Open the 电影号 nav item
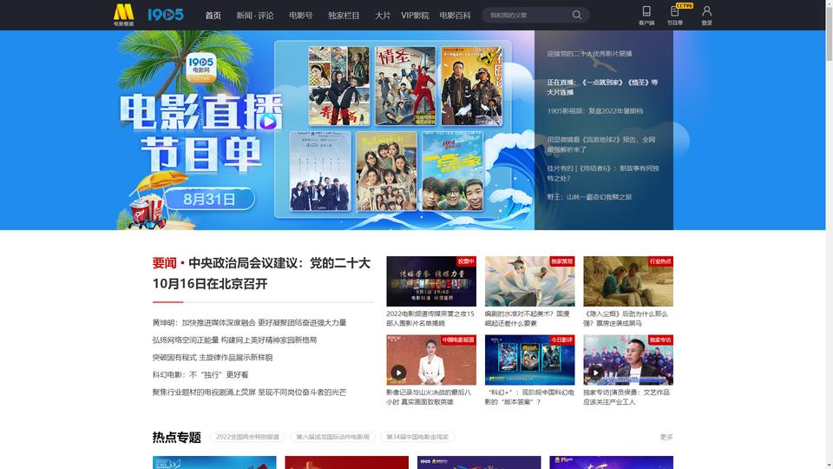 point(301,16)
